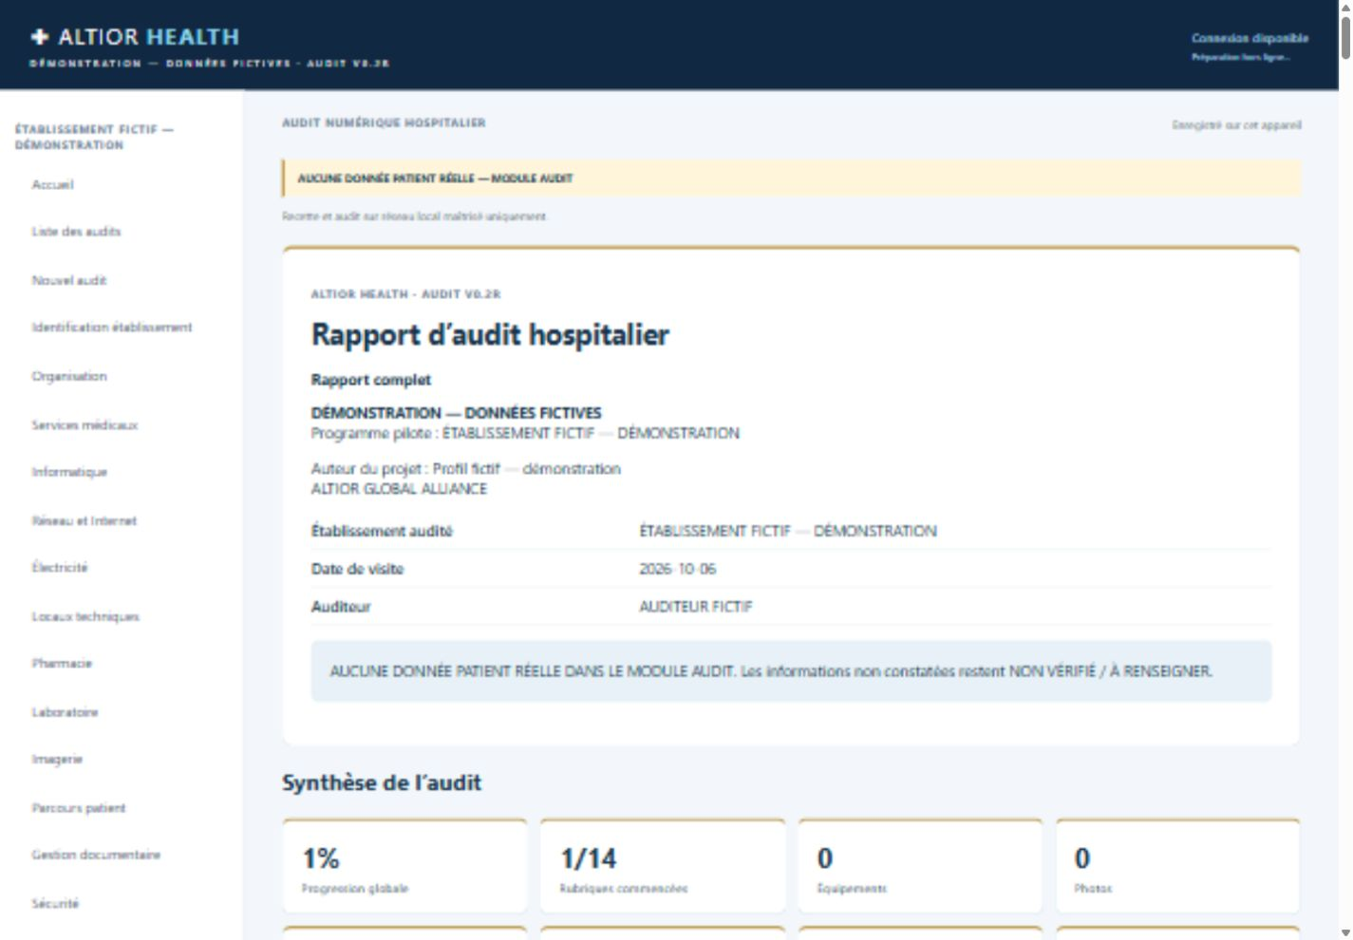Open the Accueil sidebar item
The width and height of the screenshot is (1353, 940).
52,184
